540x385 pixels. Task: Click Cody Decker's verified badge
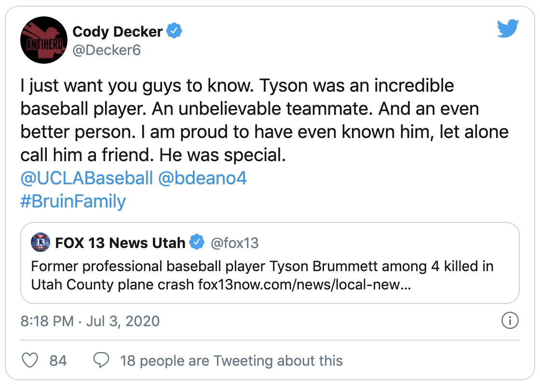coord(174,31)
